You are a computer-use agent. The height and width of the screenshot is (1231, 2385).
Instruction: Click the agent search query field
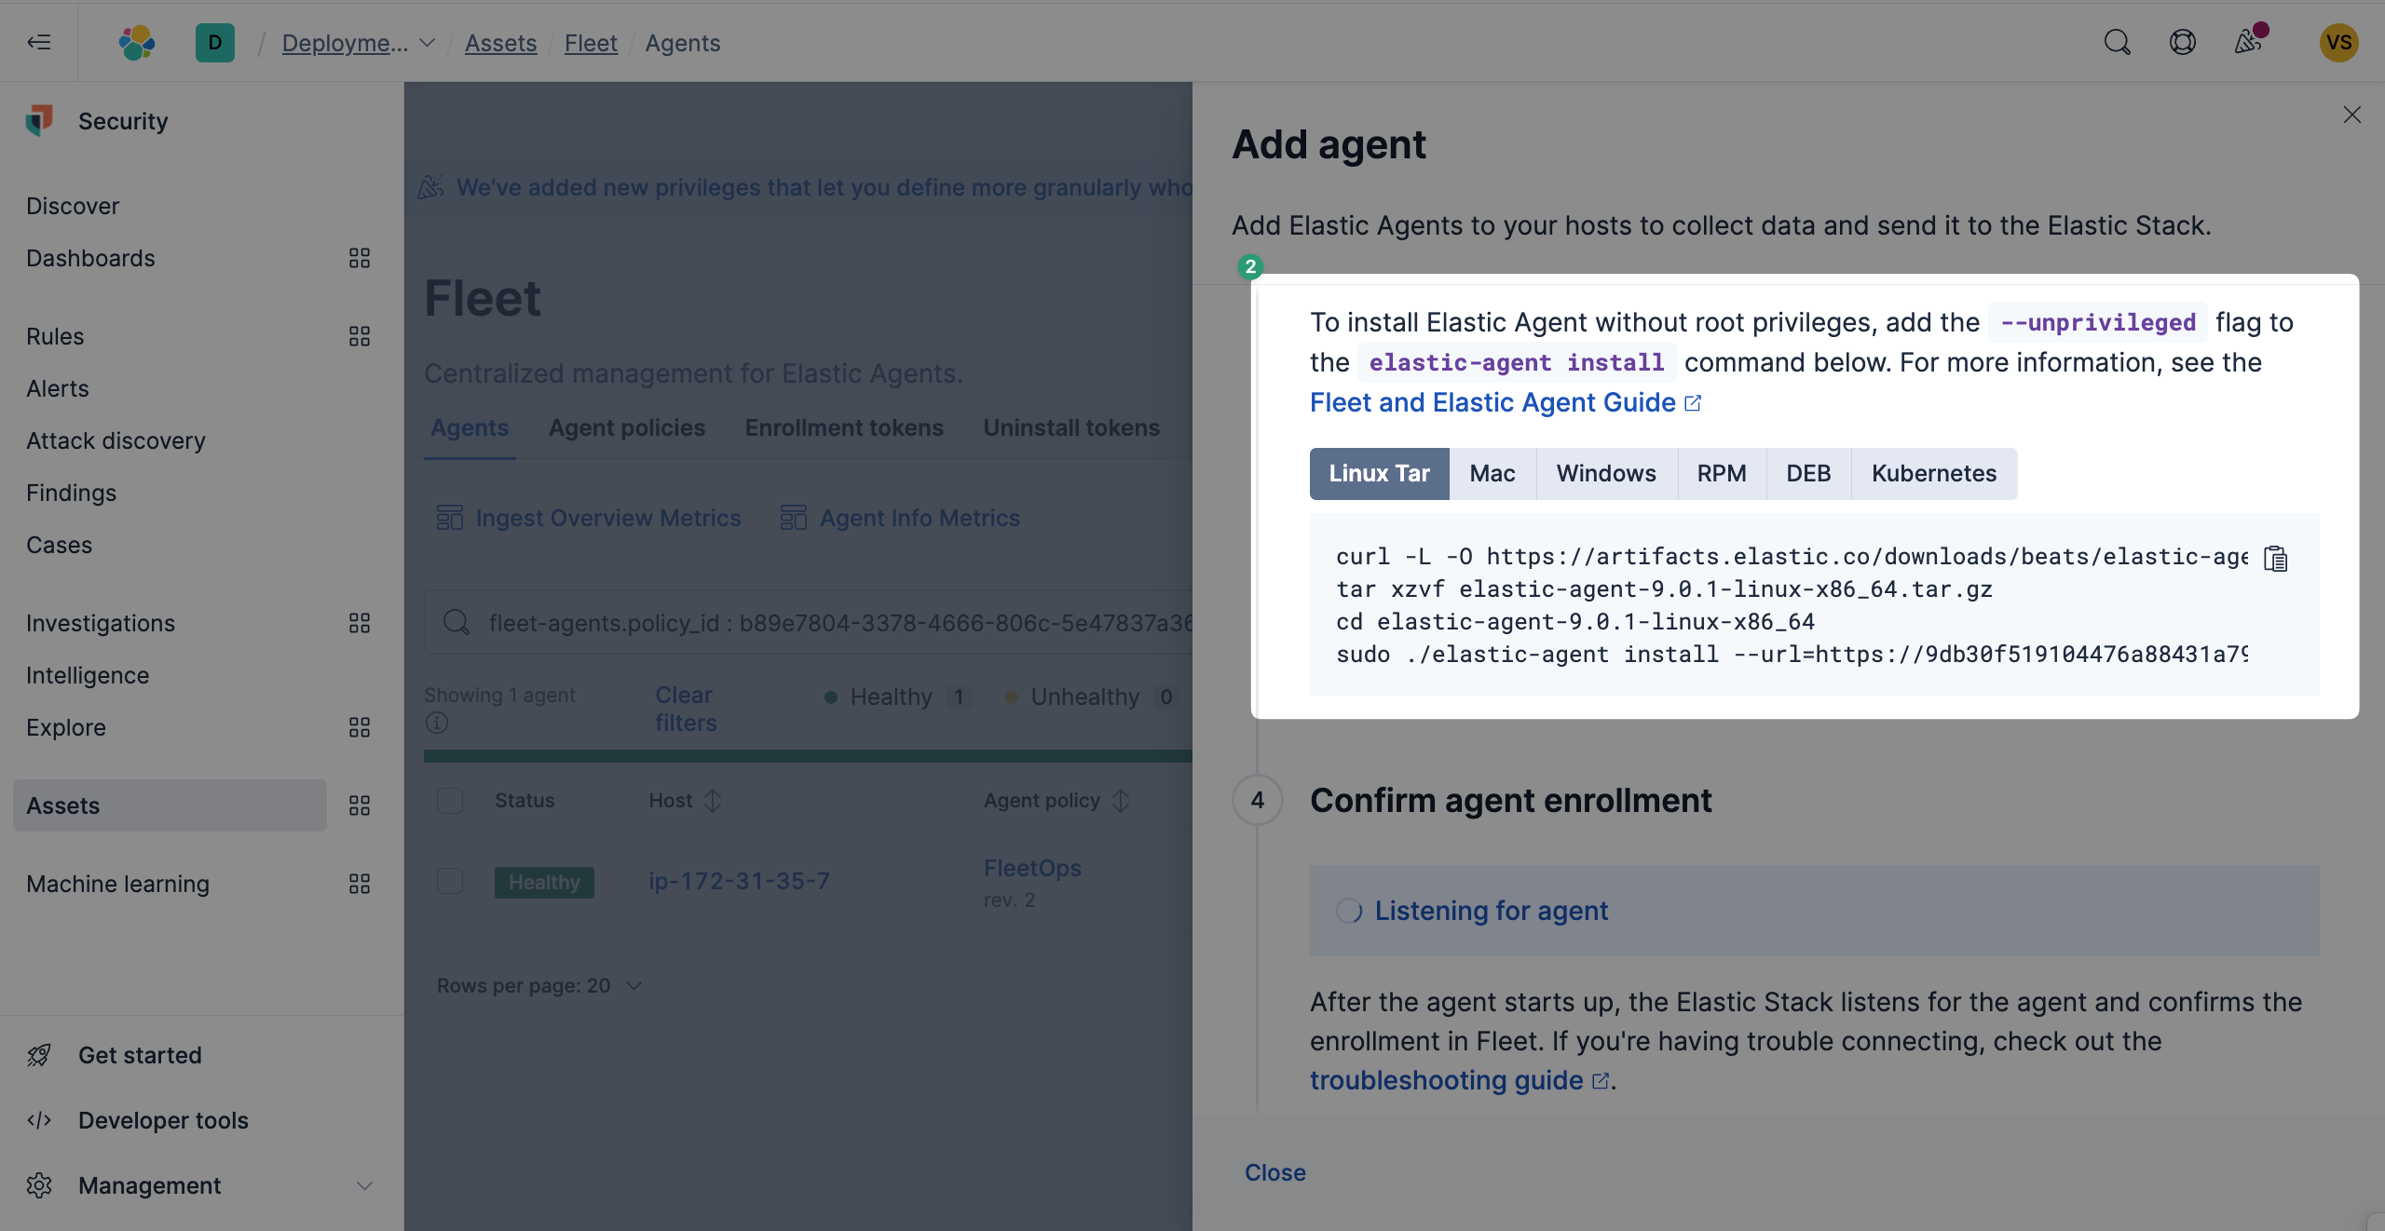tap(809, 622)
